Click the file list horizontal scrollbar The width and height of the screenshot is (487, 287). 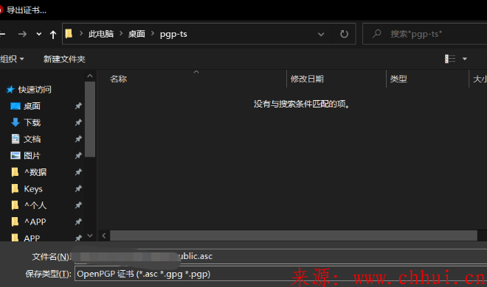294,235
